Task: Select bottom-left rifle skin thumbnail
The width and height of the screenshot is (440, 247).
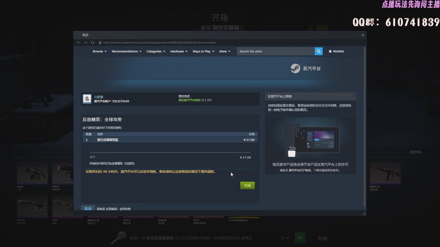Action: click(32, 207)
